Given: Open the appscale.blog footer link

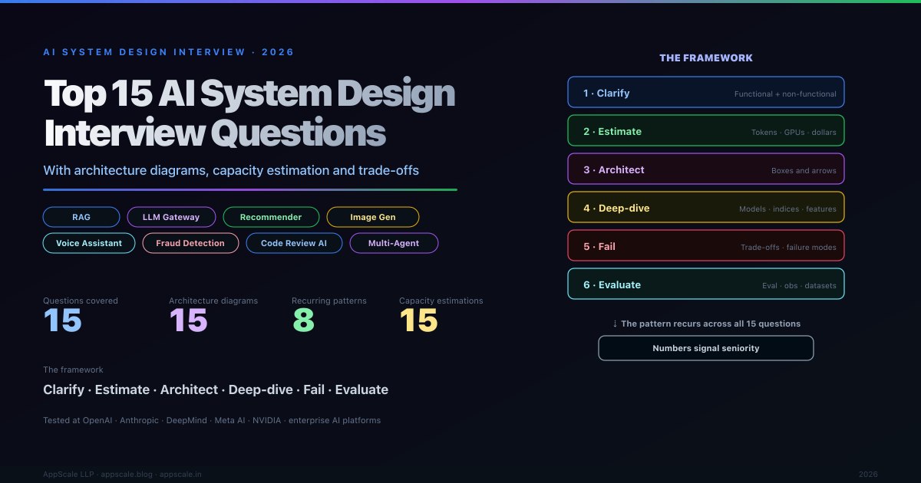Looking at the screenshot, I should tap(130, 475).
